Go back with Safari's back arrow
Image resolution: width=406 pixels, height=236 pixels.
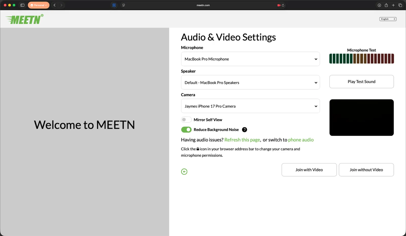pos(55,5)
